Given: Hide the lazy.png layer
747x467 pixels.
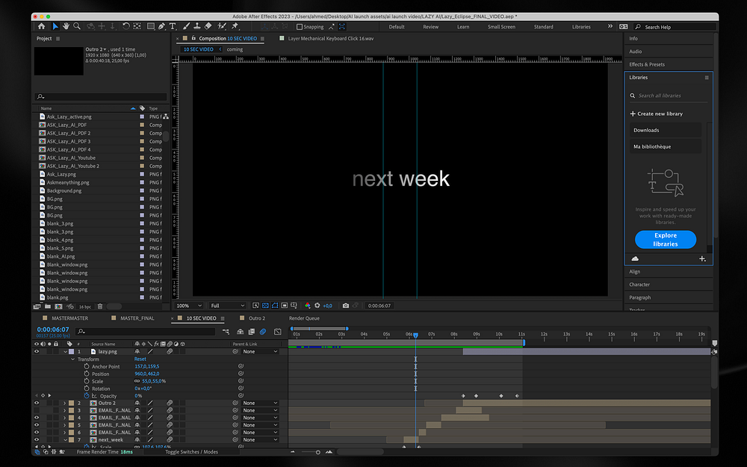Looking at the screenshot, I should click(37, 352).
